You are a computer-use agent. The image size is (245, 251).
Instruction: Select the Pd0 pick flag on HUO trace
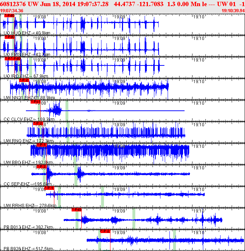[x=9, y=15]
